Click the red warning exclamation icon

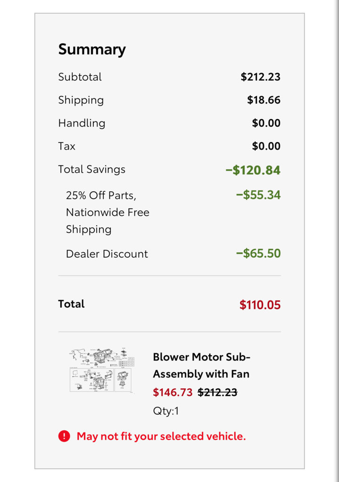coord(64,436)
